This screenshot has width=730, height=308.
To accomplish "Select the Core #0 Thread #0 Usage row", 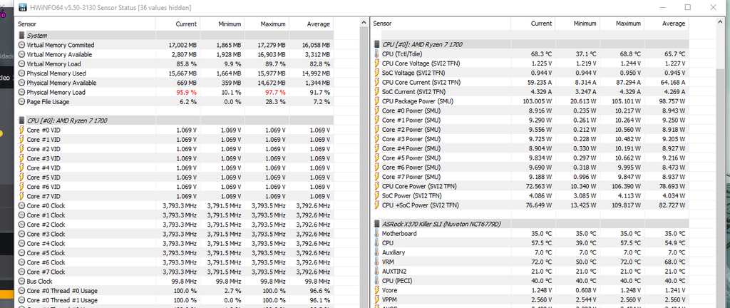I will [x=175, y=291].
